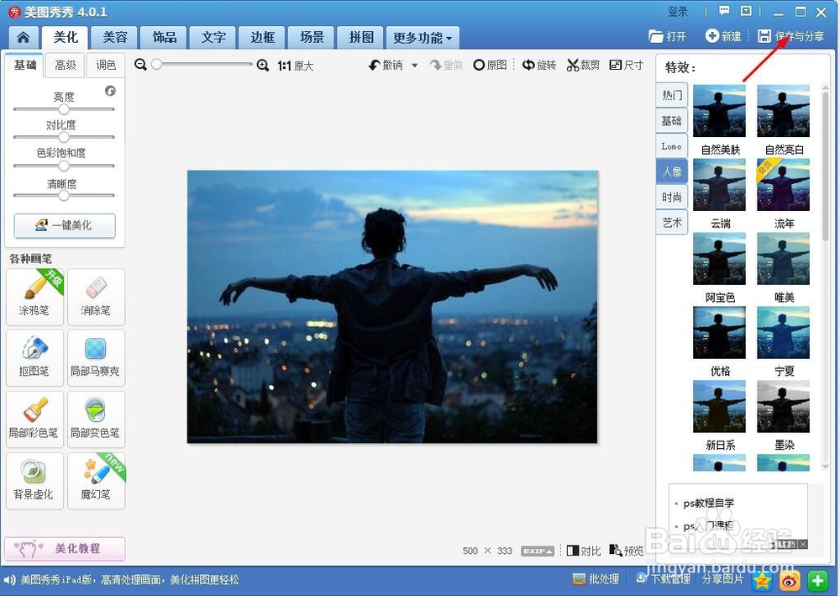This screenshot has width=840, height=596.
Task: Click the 1:1 原大 actual size button
Action: pos(296,66)
